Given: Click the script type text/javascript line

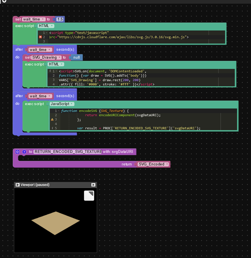Looking at the screenshot, I should point(79,33).
